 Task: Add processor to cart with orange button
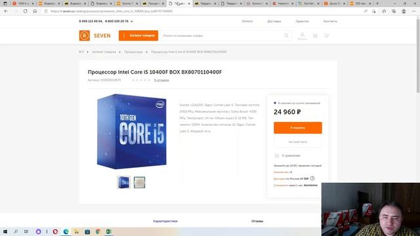pos(298,128)
